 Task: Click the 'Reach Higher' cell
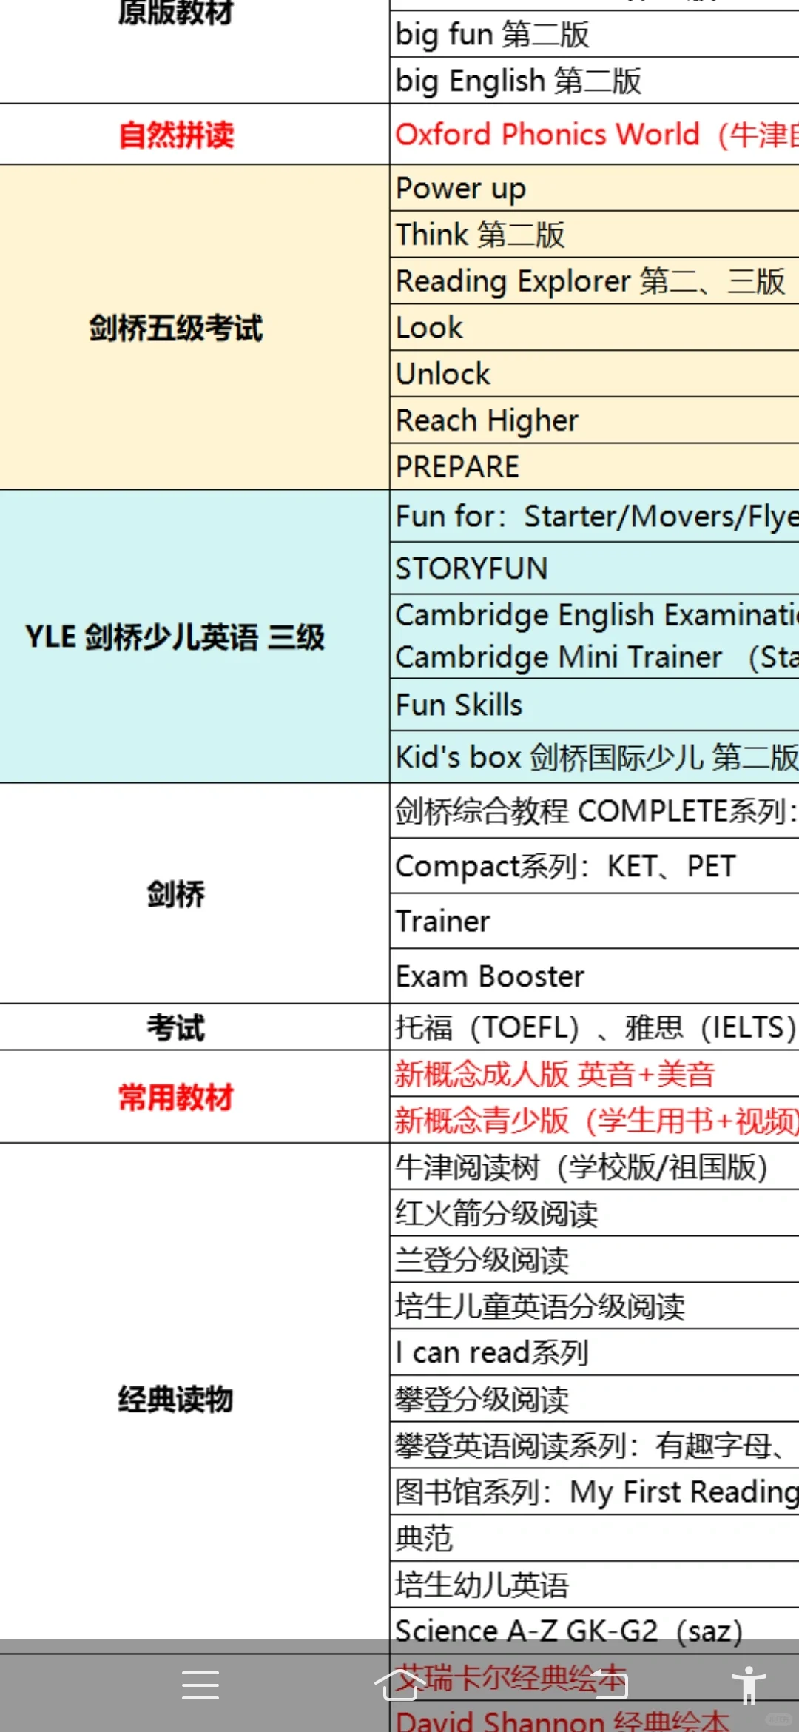[595, 420]
